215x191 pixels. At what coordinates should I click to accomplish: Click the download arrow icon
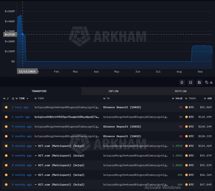[211, 82]
